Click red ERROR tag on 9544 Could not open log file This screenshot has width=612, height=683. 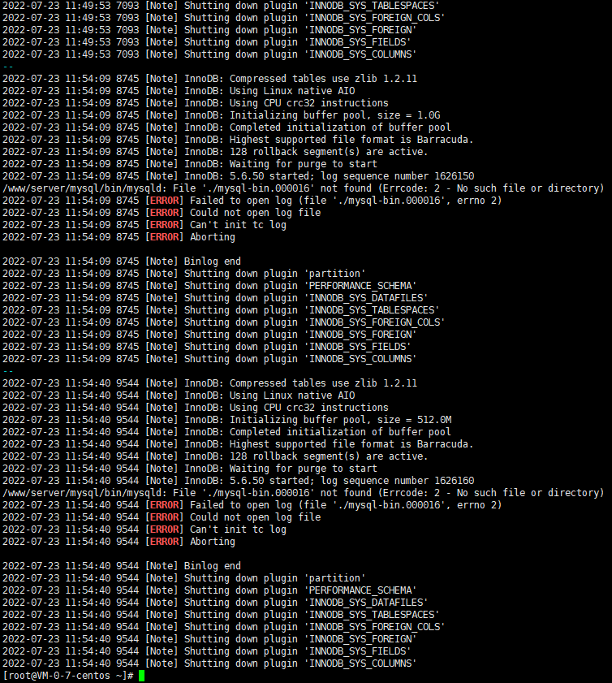point(165,517)
